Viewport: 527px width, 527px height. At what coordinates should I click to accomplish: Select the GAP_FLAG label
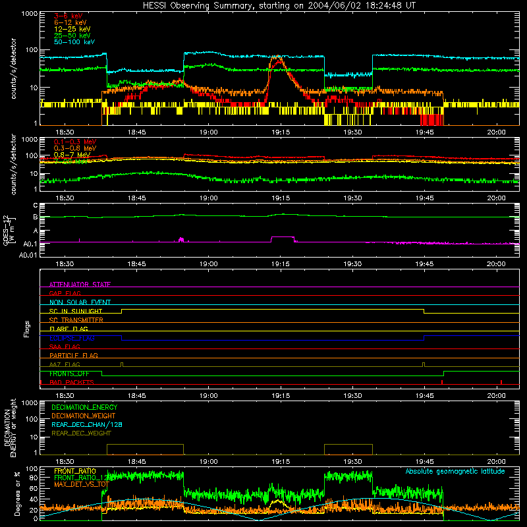click(x=65, y=293)
